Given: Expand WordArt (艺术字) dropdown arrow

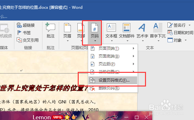Looking at the screenshot, I should 143,41.
